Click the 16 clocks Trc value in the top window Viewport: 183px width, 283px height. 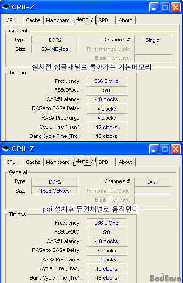[107, 136]
